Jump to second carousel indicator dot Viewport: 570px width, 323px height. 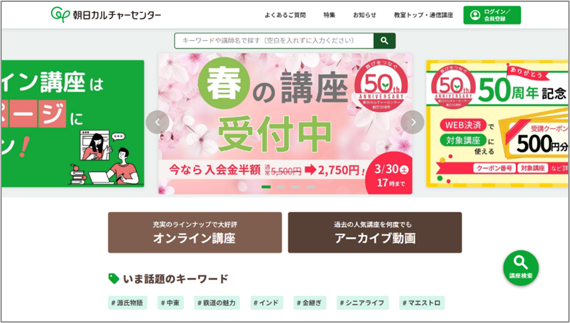(x=281, y=187)
